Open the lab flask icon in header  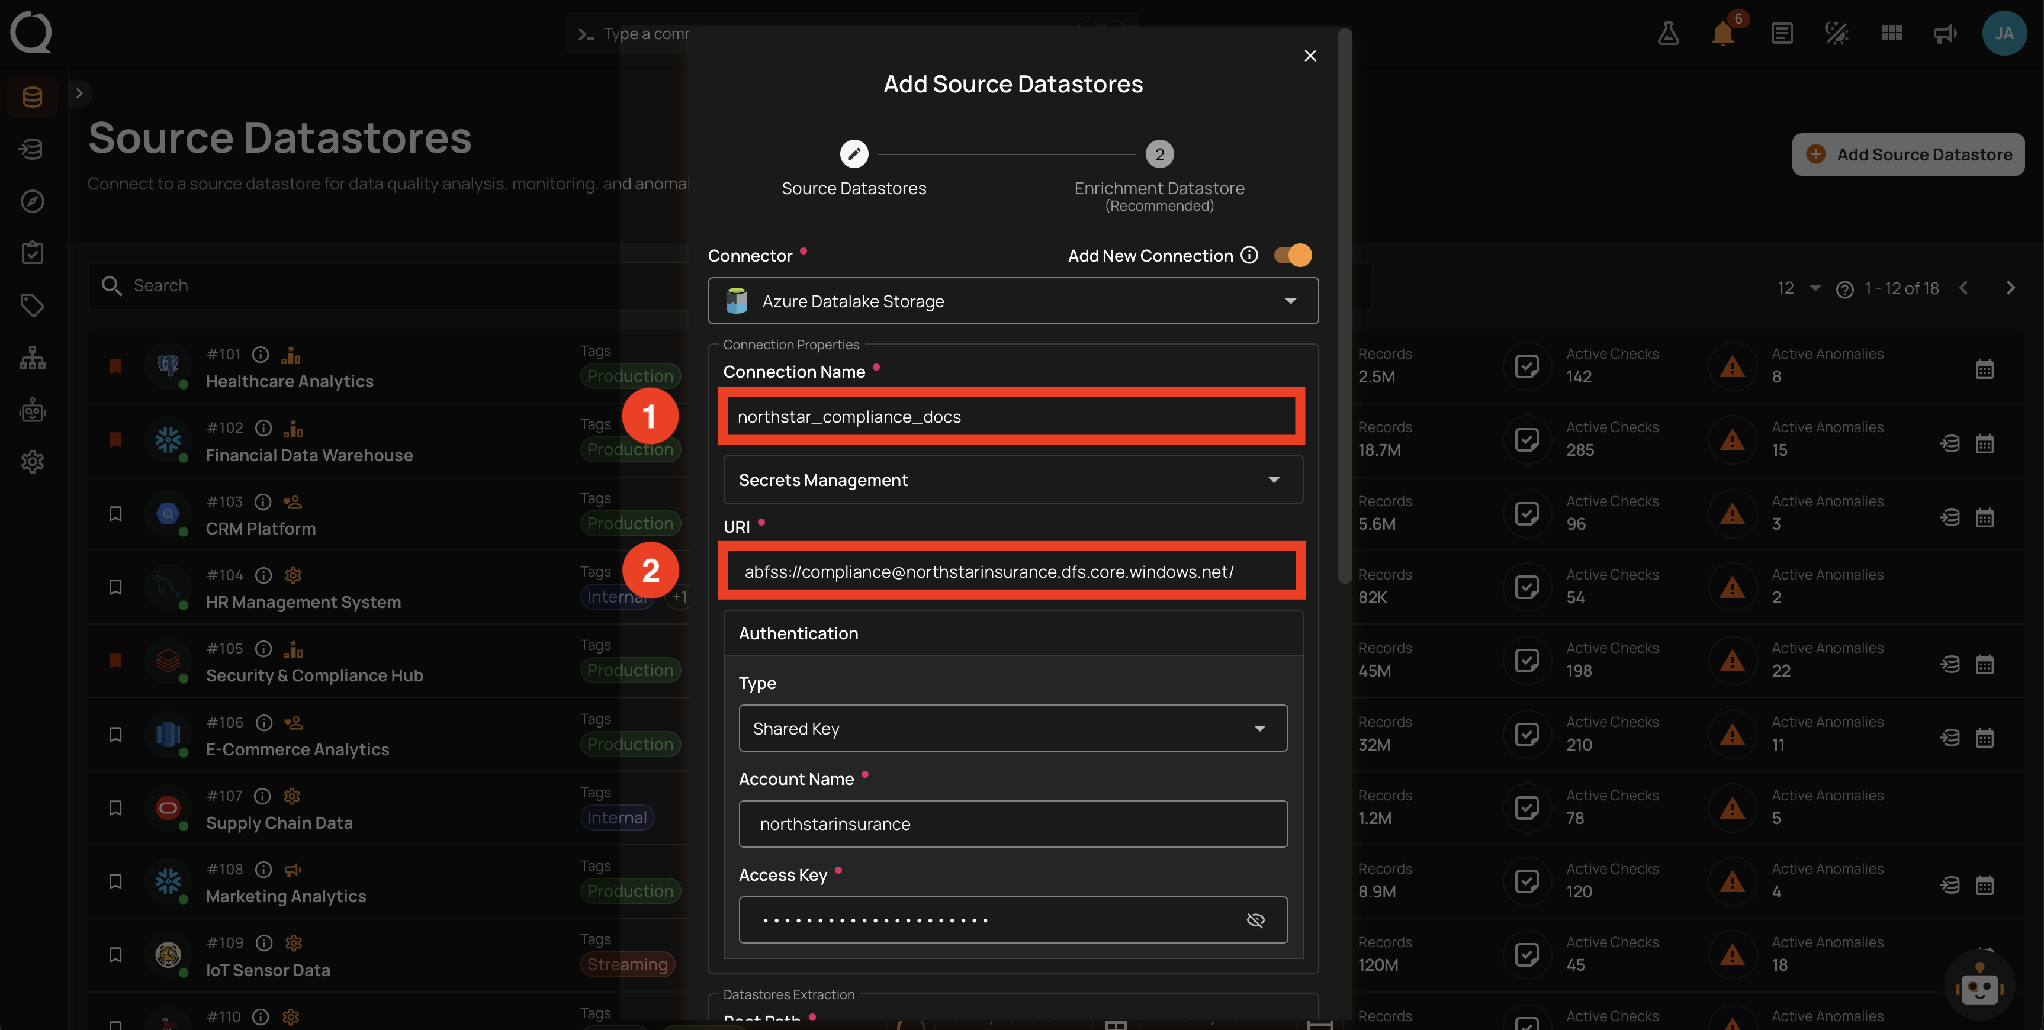[1668, 33]
